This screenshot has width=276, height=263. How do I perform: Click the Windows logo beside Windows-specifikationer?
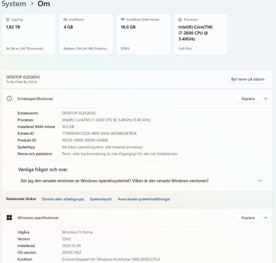coord(9,218)
